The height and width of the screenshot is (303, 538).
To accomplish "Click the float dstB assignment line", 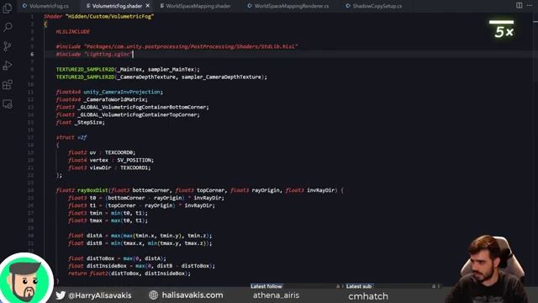I will pos(140,243).
